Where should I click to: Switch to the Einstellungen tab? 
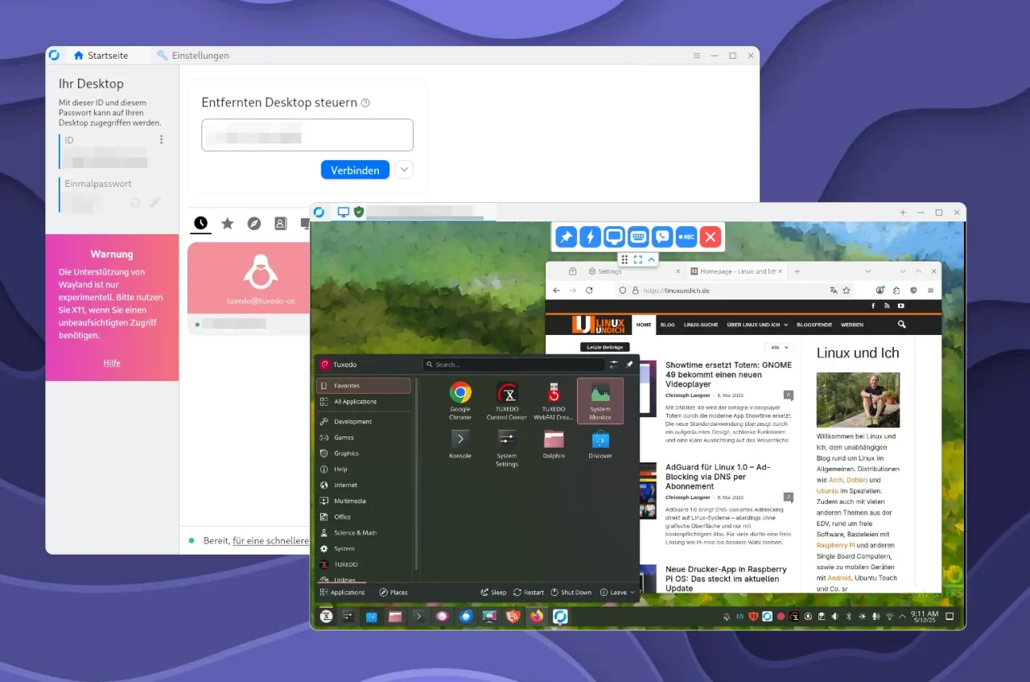pyautogui.click(x=193, y=56)
